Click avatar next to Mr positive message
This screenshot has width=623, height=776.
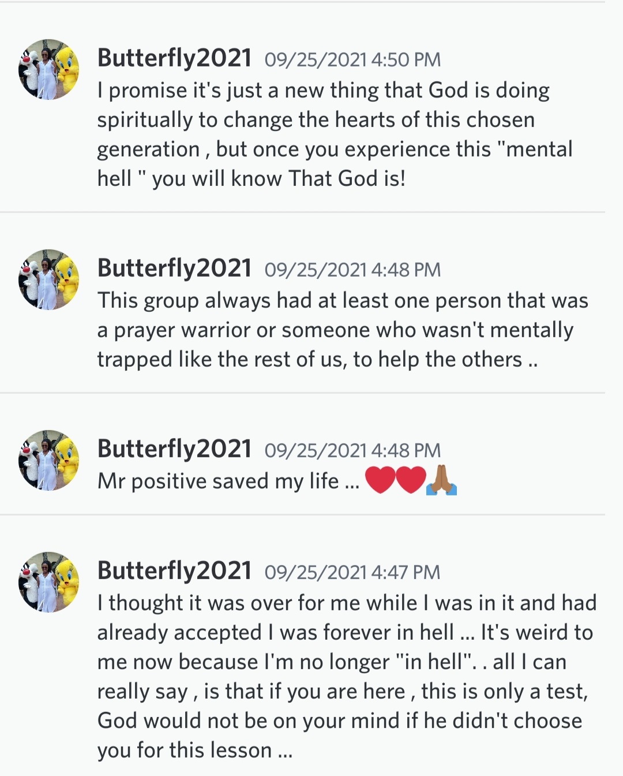(x=49, y=460)
